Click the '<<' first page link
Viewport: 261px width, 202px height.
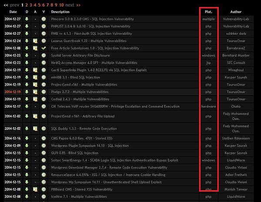click(x=6, y=5)
